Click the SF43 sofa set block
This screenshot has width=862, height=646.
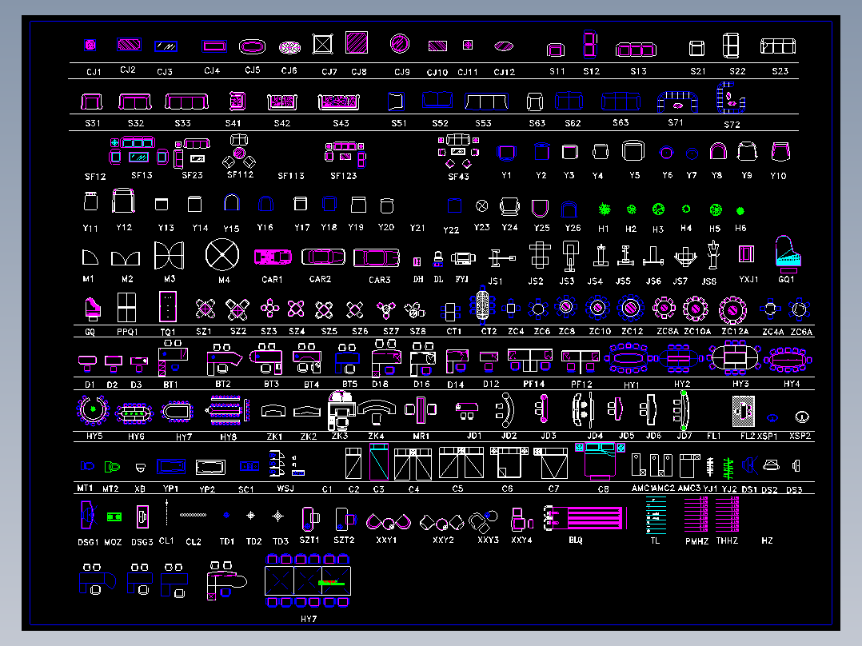point(458,151)
